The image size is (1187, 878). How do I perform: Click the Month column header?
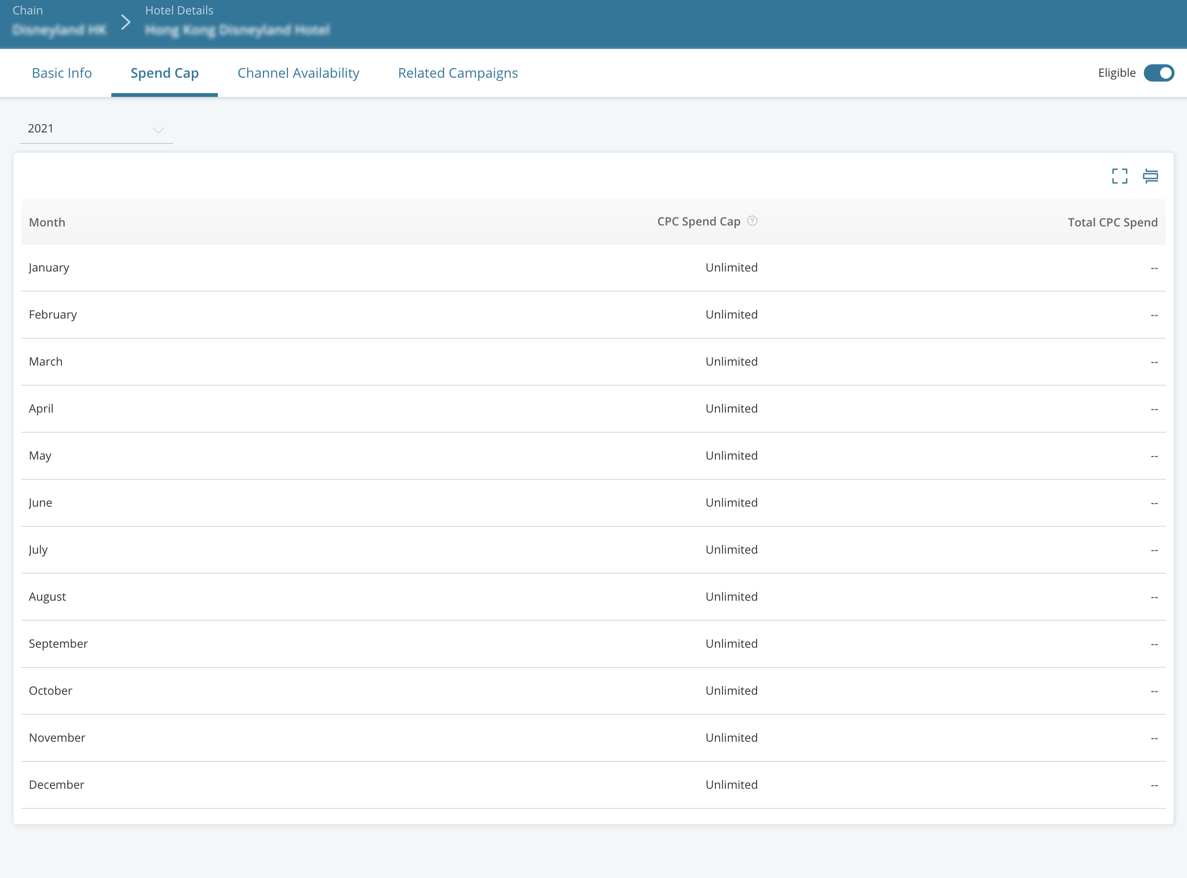[x=47, y=222]
